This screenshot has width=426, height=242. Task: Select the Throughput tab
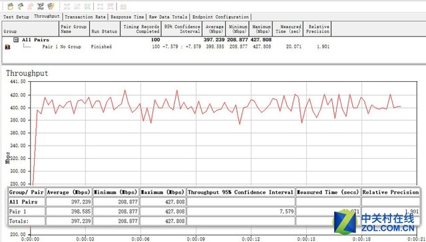point(47,16)
